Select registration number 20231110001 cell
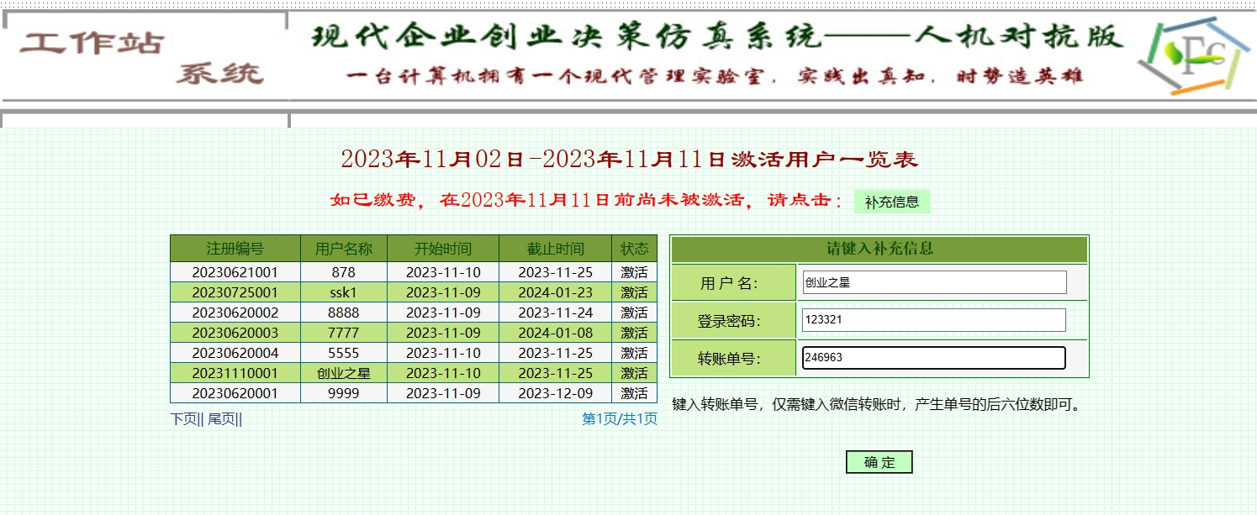 [235, 373]
